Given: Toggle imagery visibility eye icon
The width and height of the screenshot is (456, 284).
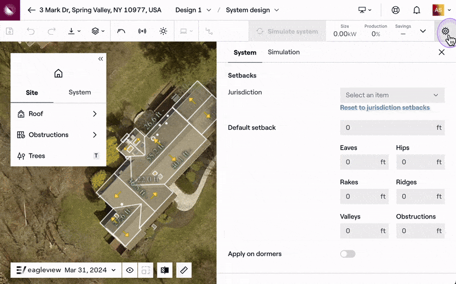Looking at the screenshot, I should pos(130,270).
